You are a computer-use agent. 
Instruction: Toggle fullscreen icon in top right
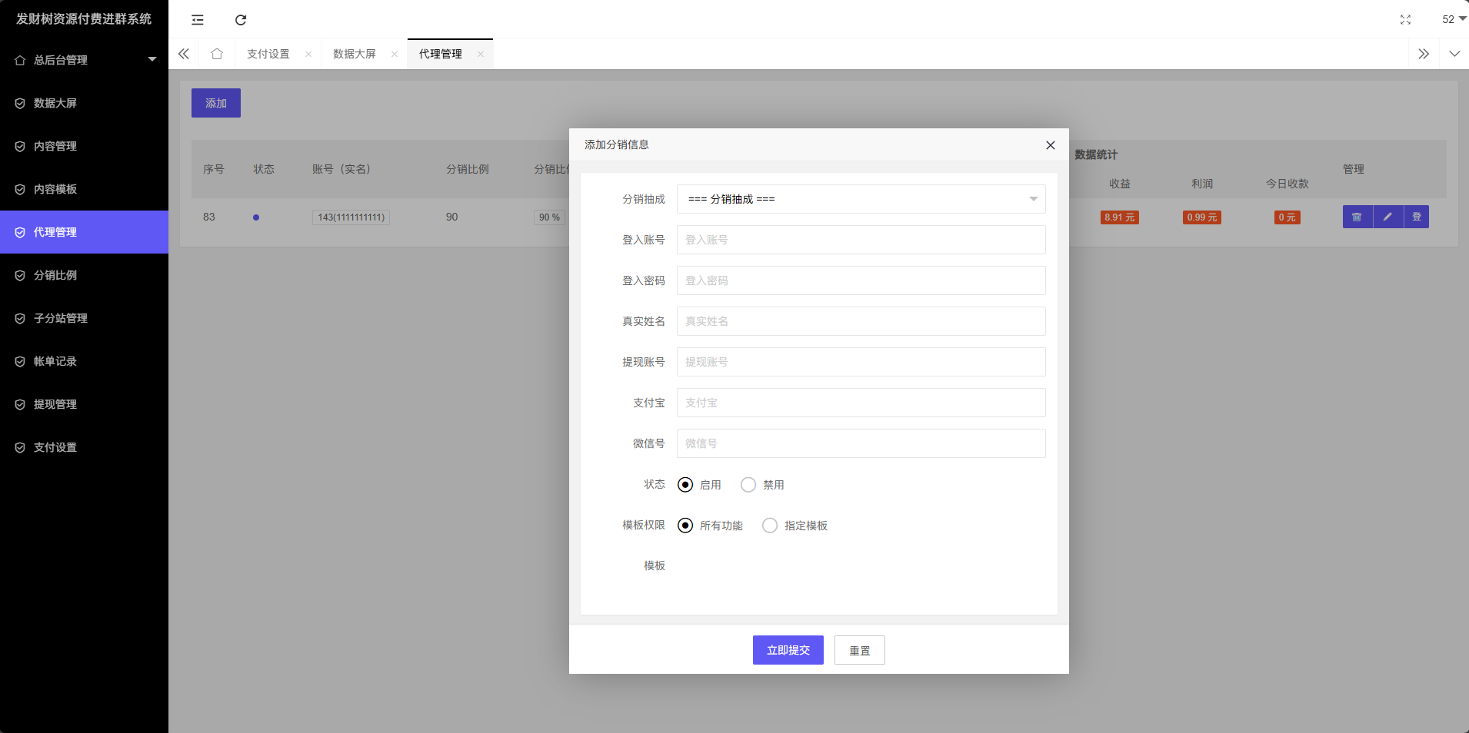point(1405,20)
